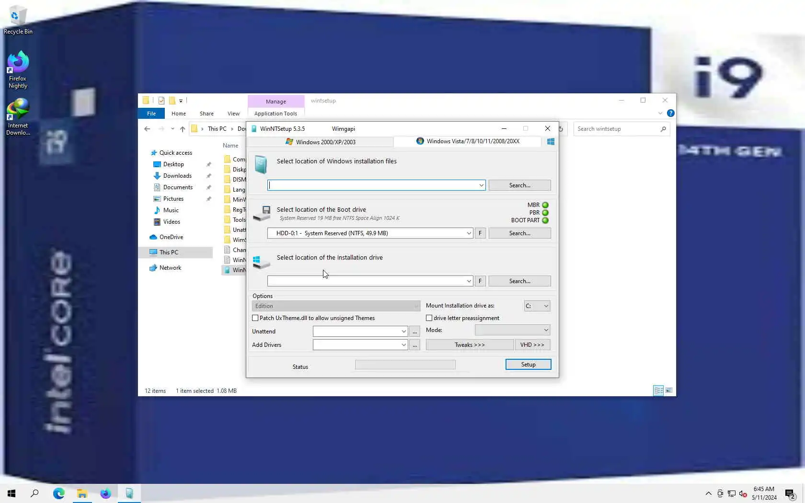Select Network in the navigation pane

(x=170, y=268)
